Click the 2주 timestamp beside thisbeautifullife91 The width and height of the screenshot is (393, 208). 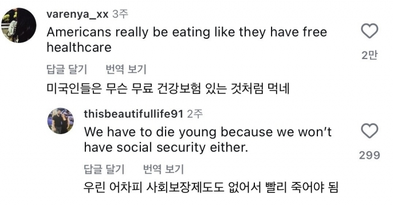(195, 114)
